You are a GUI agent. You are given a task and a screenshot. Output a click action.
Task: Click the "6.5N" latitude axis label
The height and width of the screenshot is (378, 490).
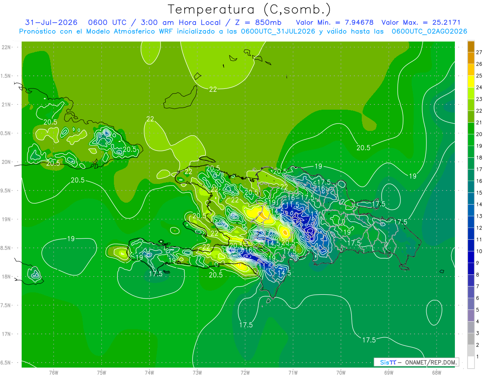6,363
